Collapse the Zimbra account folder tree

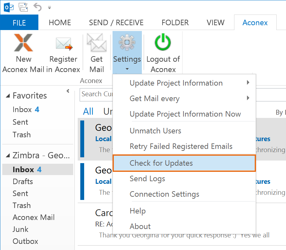click(x=8, y=155)
